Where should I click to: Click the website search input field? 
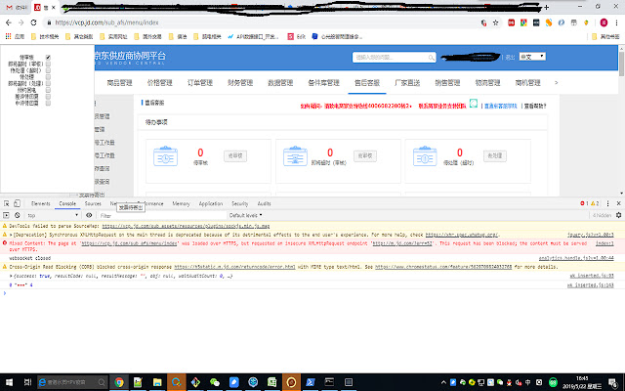[x=391, y=58]
